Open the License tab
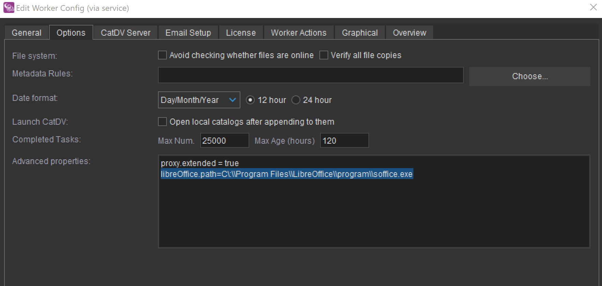 point(241,33)
